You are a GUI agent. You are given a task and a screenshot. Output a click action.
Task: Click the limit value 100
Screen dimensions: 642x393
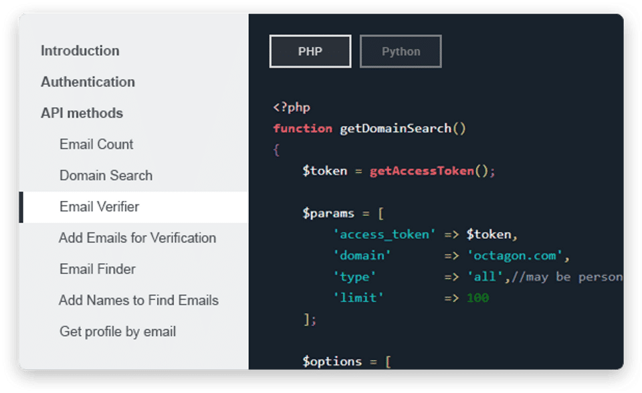click(x=477, y=298)
